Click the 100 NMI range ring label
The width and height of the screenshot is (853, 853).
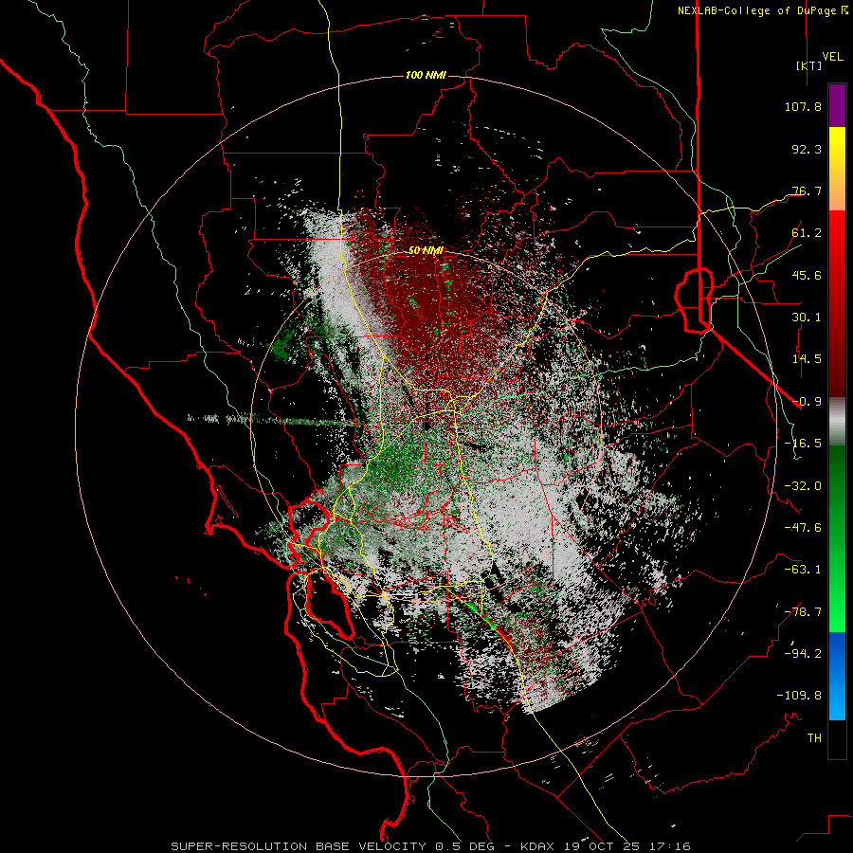coord(426,75)
